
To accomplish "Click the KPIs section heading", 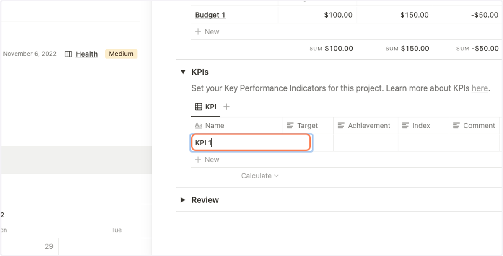I will (200, 72).
